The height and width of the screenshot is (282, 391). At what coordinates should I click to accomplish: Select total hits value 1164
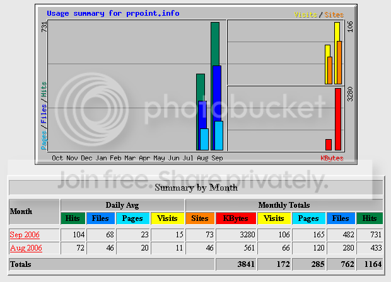pos(373,264)
